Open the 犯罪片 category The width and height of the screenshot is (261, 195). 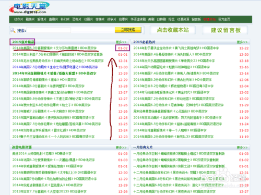(123, 19)
